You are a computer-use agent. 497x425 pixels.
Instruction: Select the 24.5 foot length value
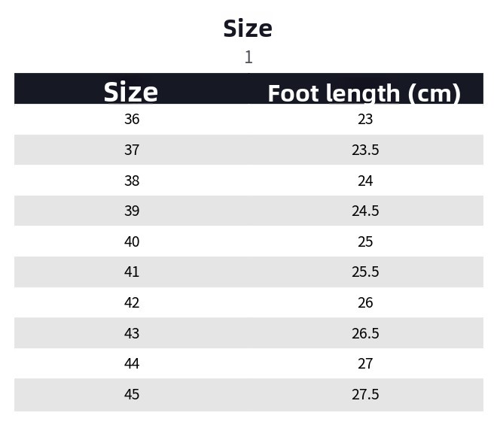click(365, 211)
